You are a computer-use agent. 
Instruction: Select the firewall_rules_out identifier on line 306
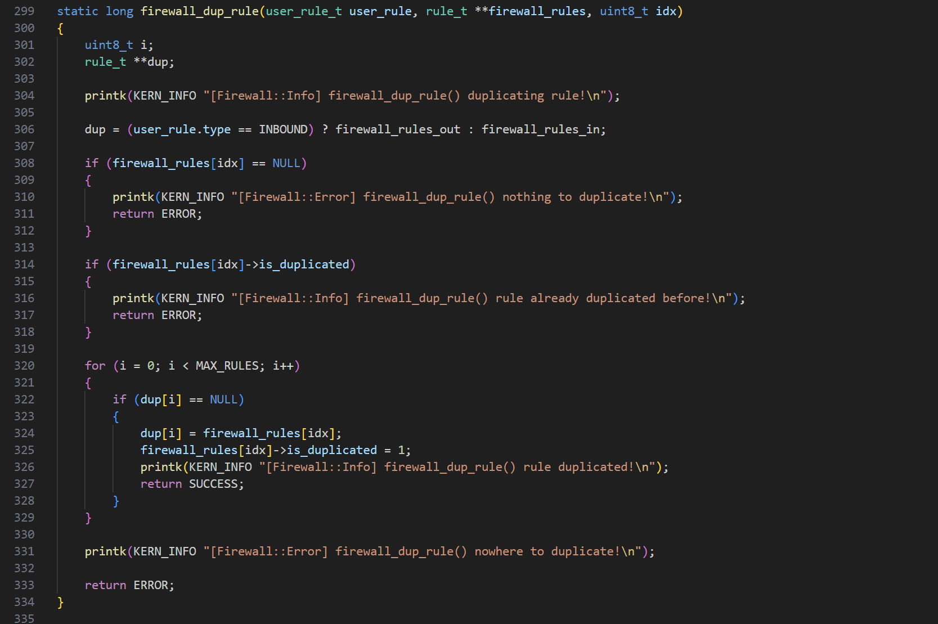pos(398,129)
